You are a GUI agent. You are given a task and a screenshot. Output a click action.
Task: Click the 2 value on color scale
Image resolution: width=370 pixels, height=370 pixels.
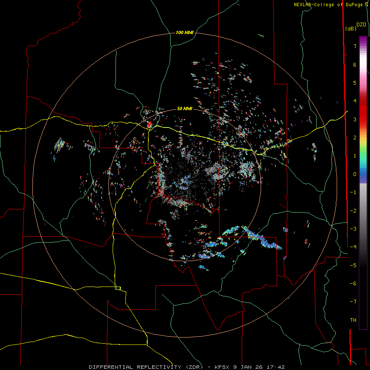[355, 138]
